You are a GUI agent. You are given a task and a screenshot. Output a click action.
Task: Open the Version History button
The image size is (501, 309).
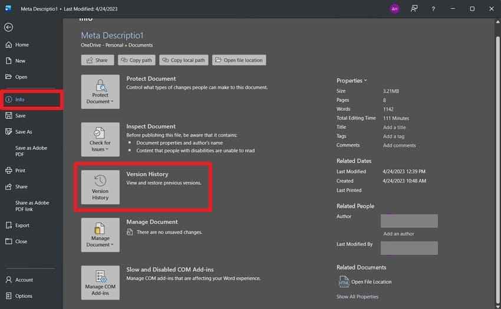click(x=100, y=187)
